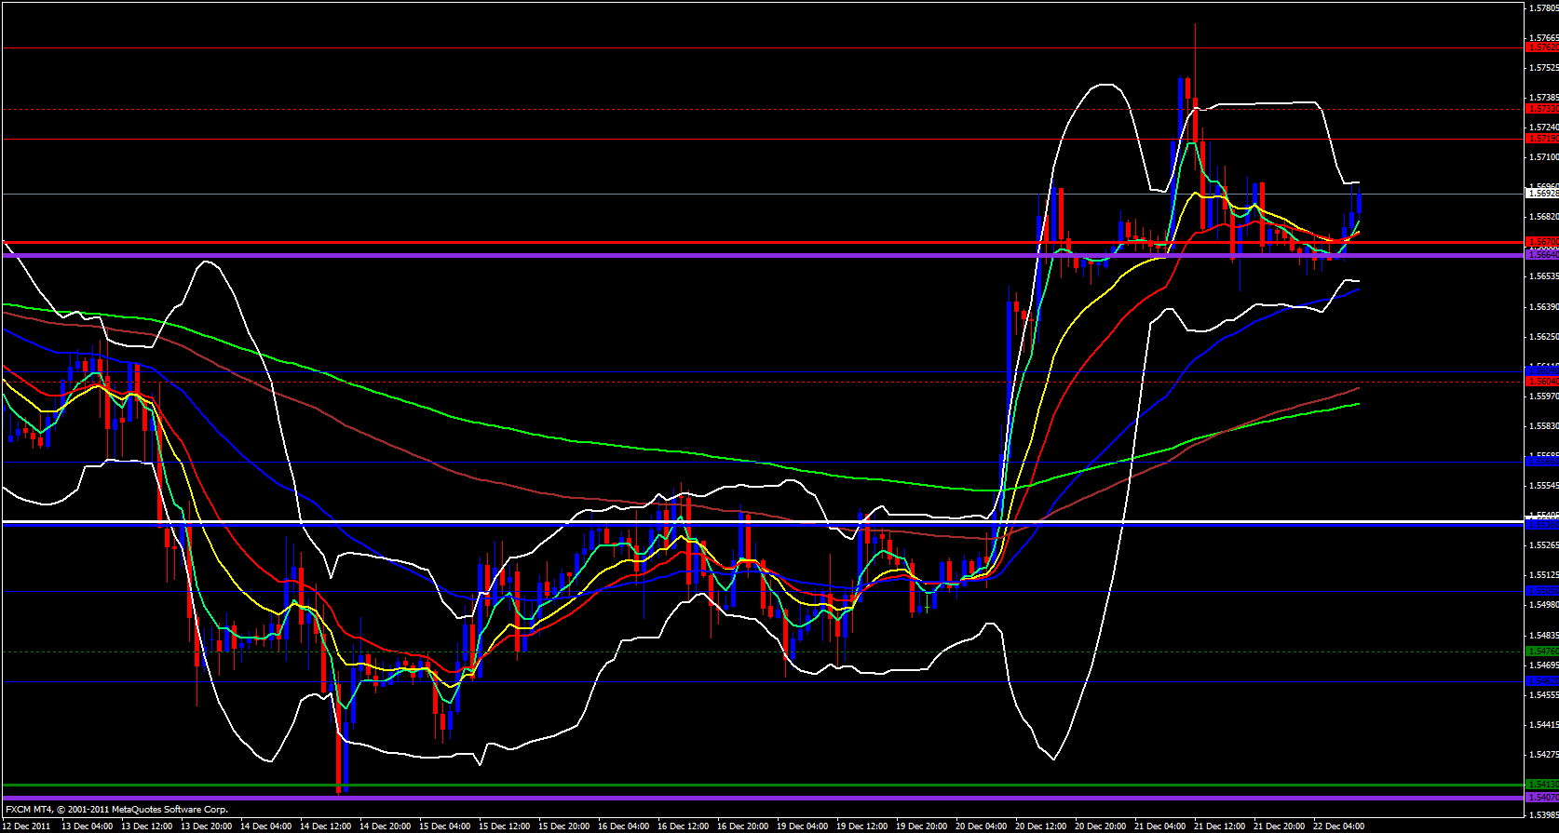Select the blue 1.5566 price label
This screenshot has width=1559, height=833.
pos(1541,462)
